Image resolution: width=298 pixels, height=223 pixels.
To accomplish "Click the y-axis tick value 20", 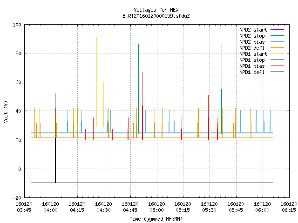I will tap(18, 140).
